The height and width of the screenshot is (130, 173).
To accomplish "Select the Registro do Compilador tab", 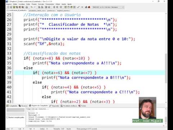I will tap(38, 106).
